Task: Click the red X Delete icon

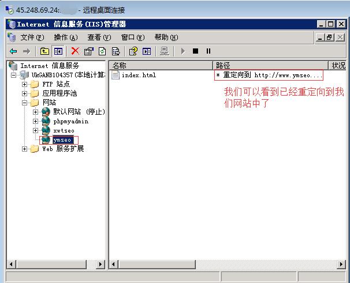Action: pos(75,51)
